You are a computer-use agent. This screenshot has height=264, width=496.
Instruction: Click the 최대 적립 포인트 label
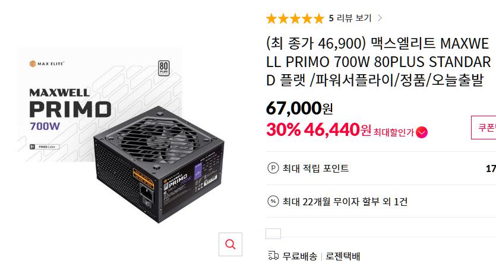[315, 168]
